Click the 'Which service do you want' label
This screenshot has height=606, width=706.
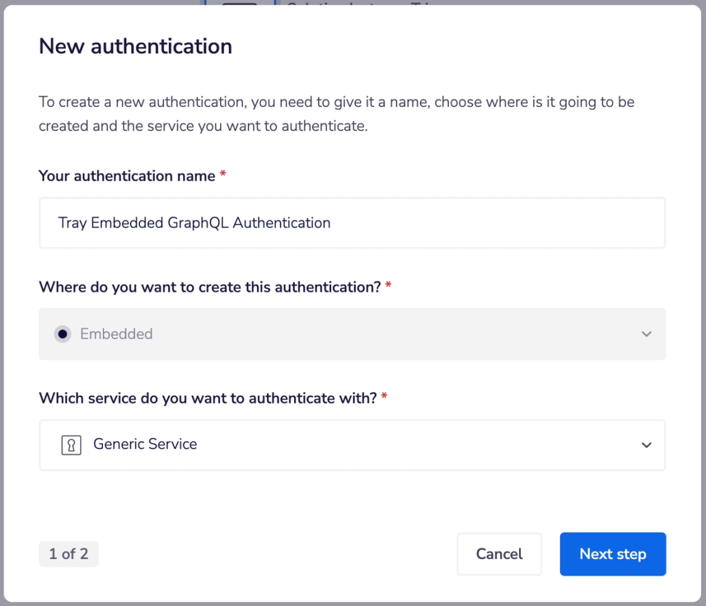tap(207, 399)
